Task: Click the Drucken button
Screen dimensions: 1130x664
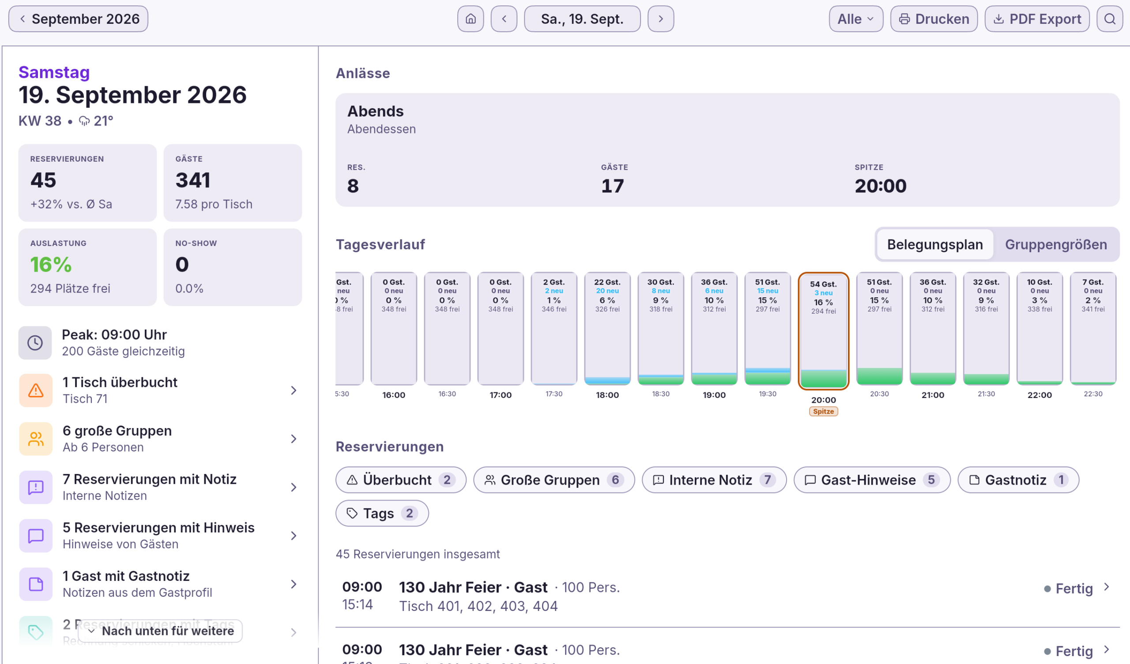Action: [x=934, y=19]
